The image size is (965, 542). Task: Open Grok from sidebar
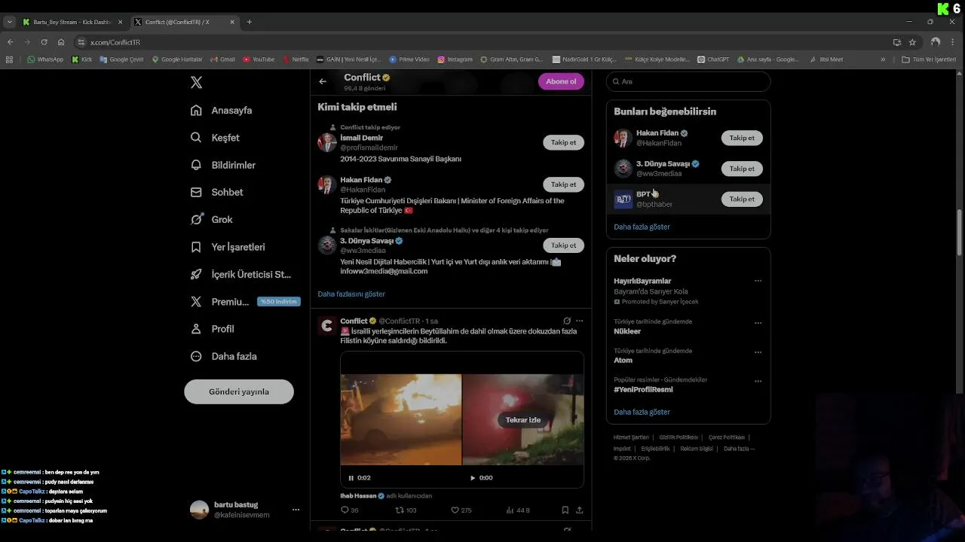click(x=211, y=219)
